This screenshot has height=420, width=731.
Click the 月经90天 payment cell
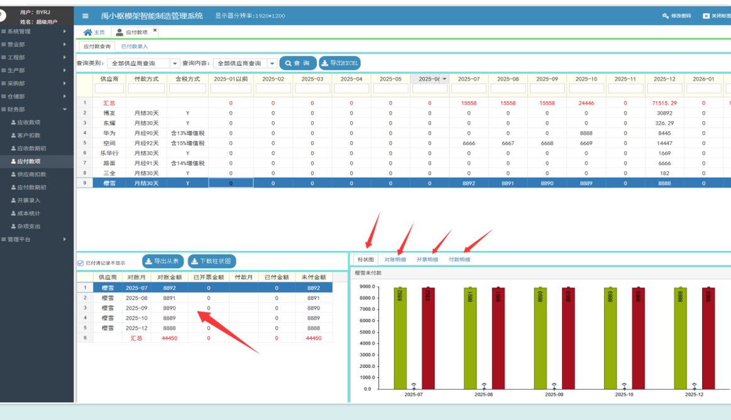tap(146, 133)
